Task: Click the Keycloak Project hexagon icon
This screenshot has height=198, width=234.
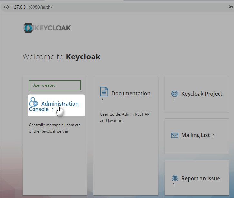Action: click(175, 94)
